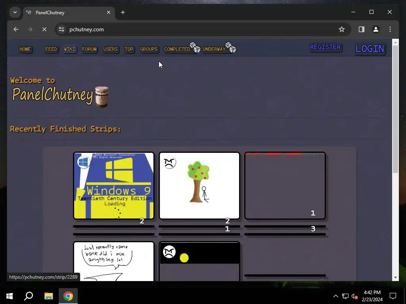Image resolution: width=406 pixels, height=304 pixels.
Task: Open the TOP page
Action: pos(129,49)
